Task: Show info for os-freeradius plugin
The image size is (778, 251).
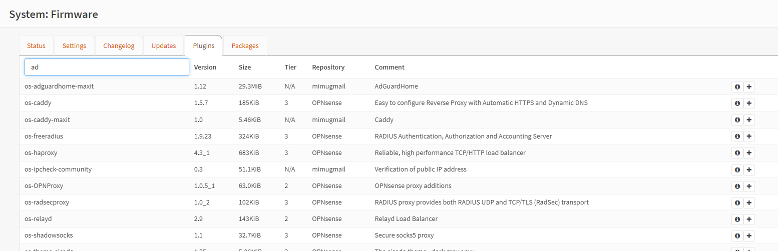Action: click(737, 136)
